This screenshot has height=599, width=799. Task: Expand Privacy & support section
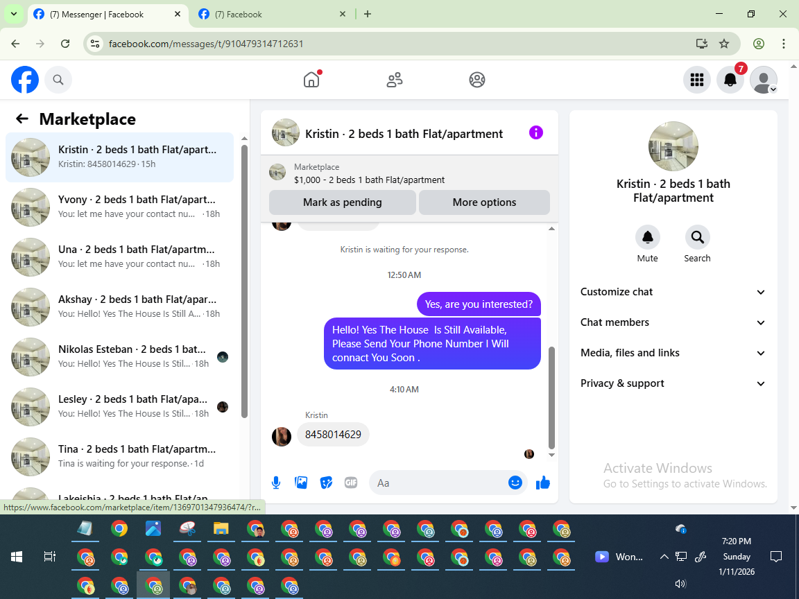[673, 383]
